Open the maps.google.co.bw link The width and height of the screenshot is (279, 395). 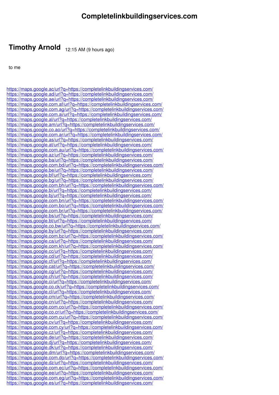point(83,226)
